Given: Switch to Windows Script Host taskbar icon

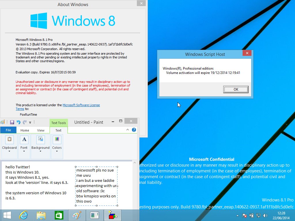Looking at the screenshot, I should point(112,215).
